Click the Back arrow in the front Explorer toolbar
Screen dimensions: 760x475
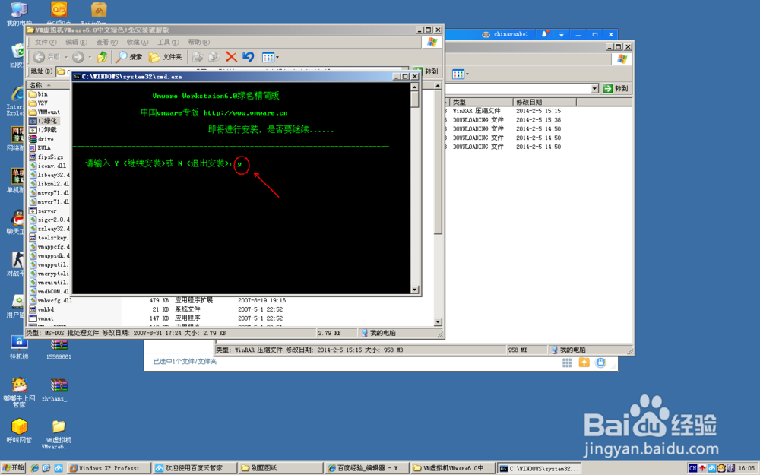point(40,57)
